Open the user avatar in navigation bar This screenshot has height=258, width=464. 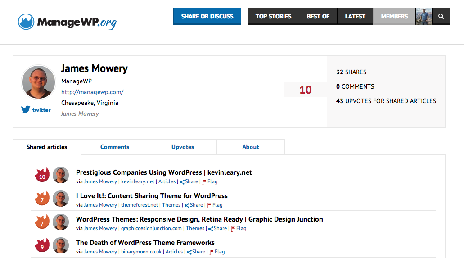[x=424, y=16]
